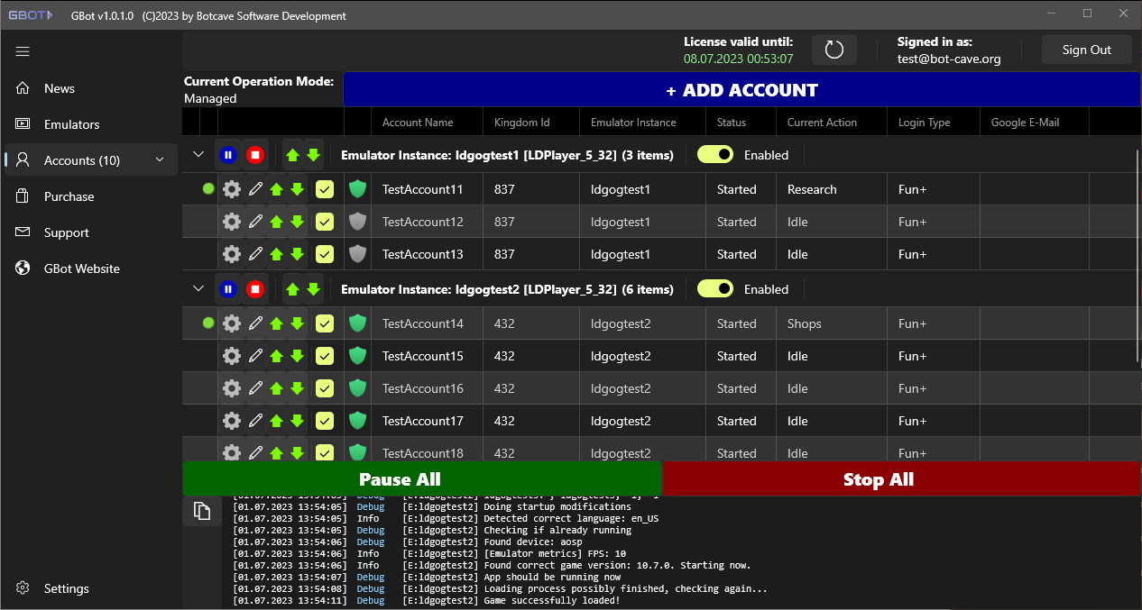
Task: Open the settings gear for TestAccount11
Action: tap(231, 189)
